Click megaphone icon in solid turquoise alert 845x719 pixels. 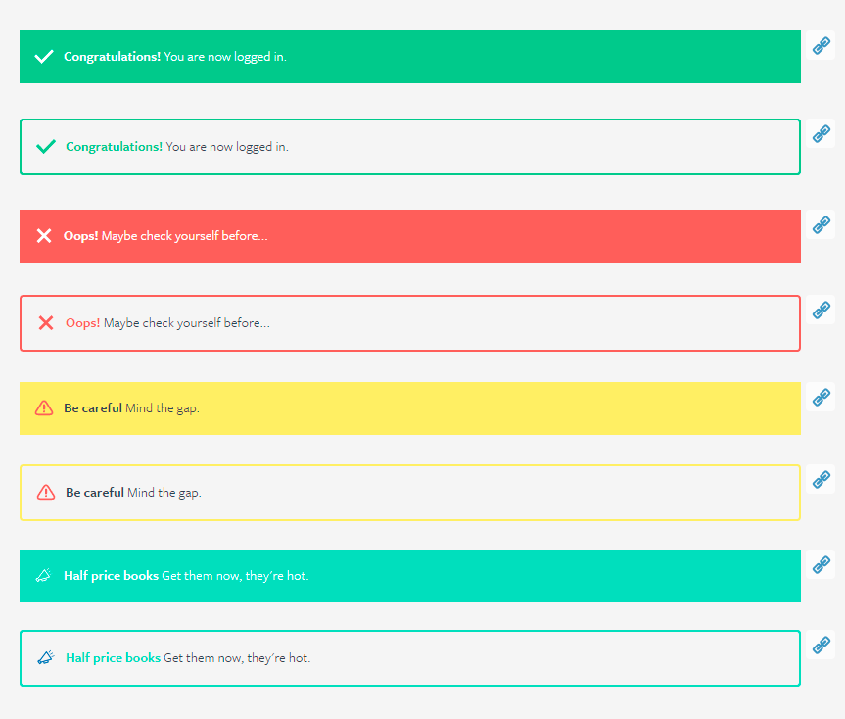coord(44,576)
